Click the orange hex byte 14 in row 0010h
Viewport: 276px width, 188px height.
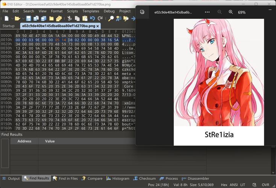64,40
